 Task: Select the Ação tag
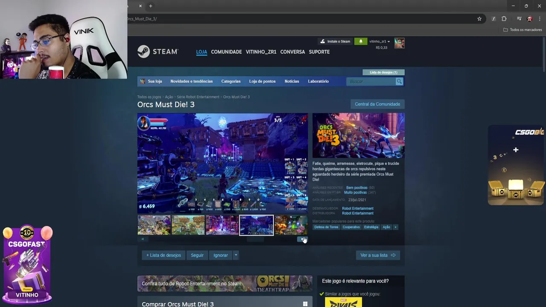point(386,227)
